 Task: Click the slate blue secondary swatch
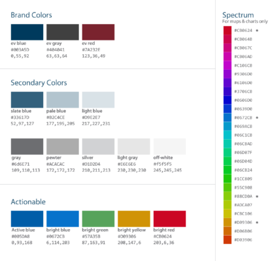tap(27, 100)
